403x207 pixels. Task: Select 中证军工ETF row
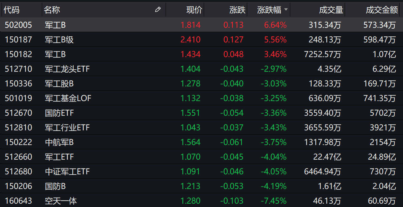pos(67,172)
